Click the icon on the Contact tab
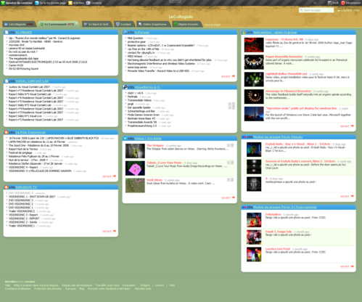 pyautogui.click(x=118, y=24)
